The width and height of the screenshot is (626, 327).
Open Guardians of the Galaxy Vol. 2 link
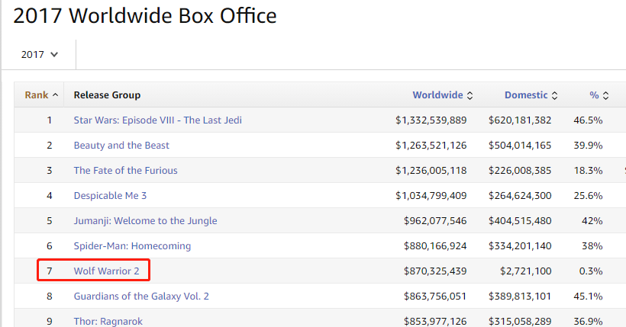tap(141, 296)
